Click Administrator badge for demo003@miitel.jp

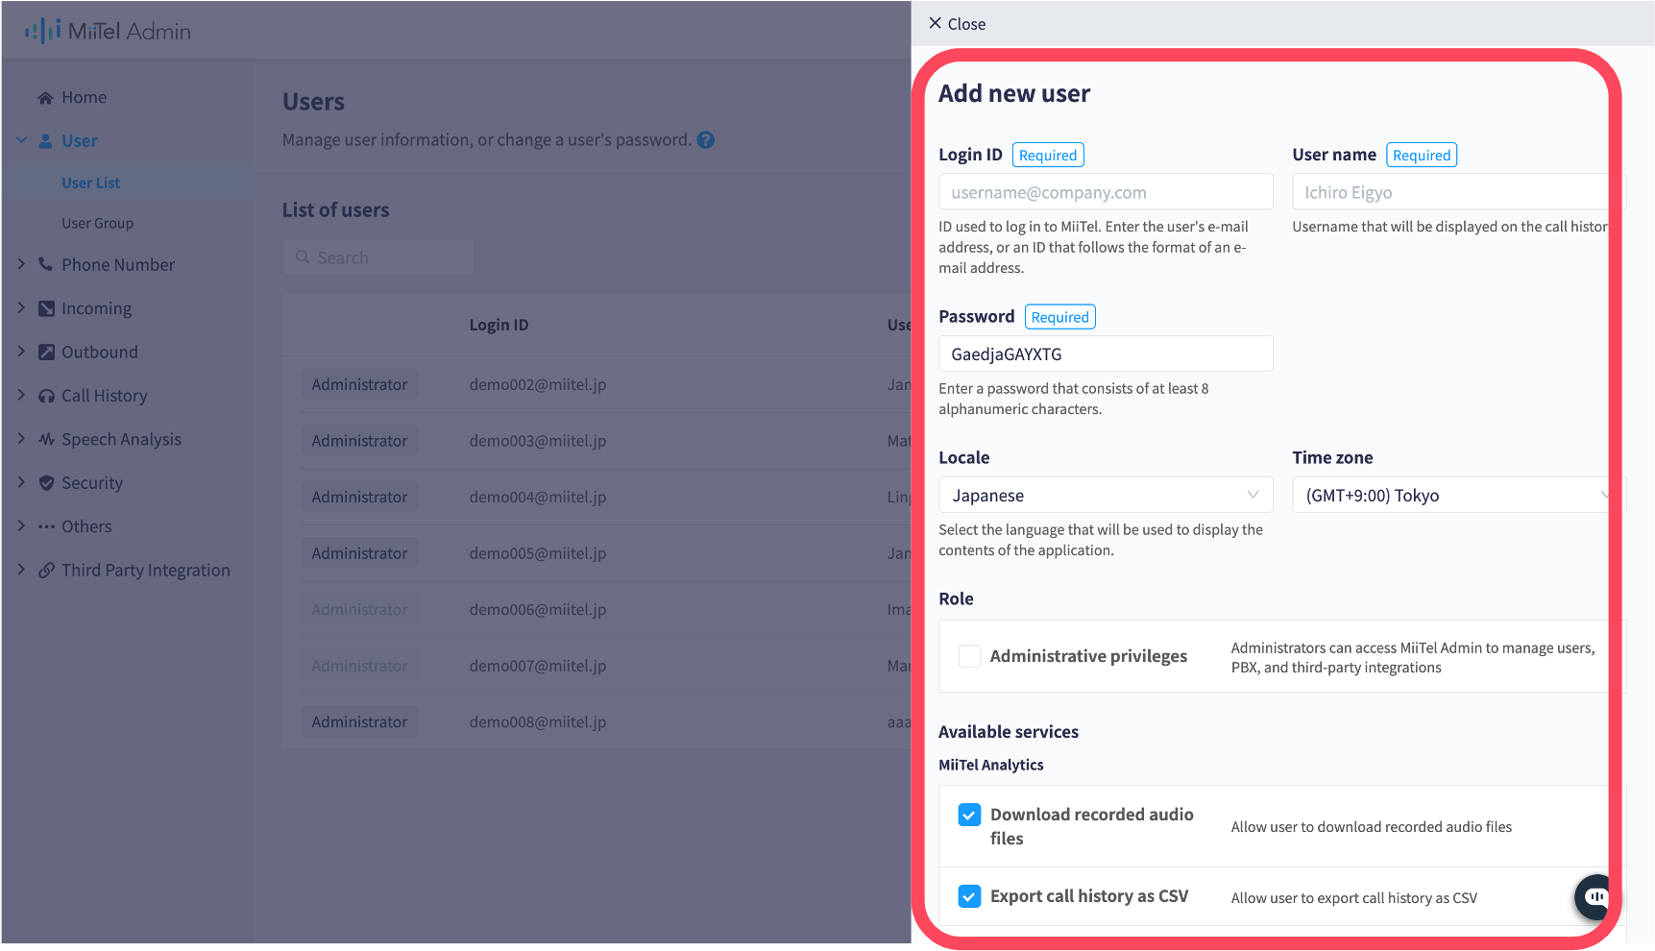coord(359,441)
